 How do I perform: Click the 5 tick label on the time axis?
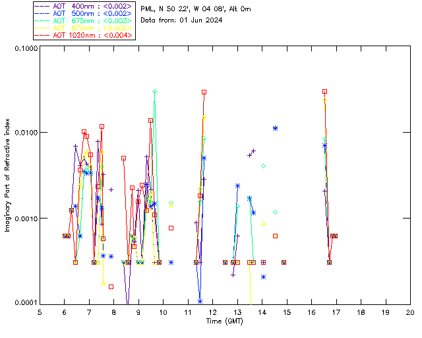[40, 312]
